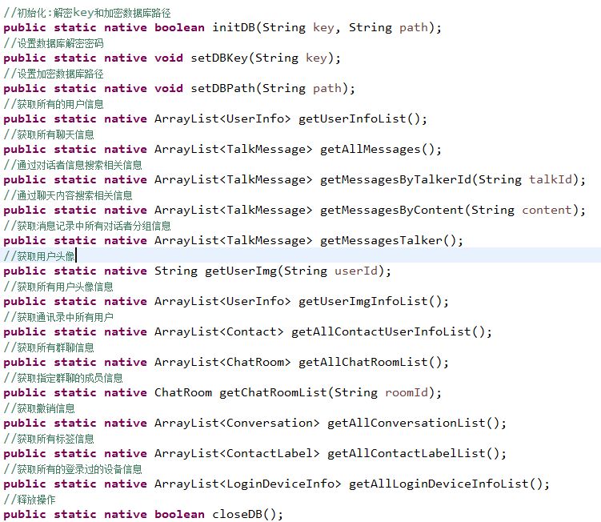This screenshot has height=522, width=601.
Task: Click the getChatRoomList method name
Action: pyautogui.click(x=273, y=393)
